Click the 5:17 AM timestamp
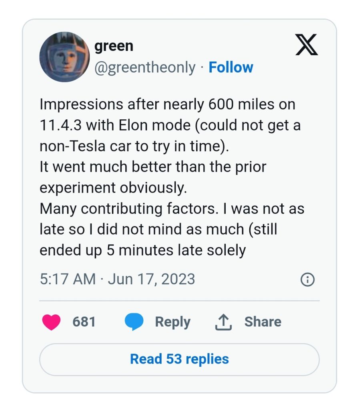 click(68, 279)
